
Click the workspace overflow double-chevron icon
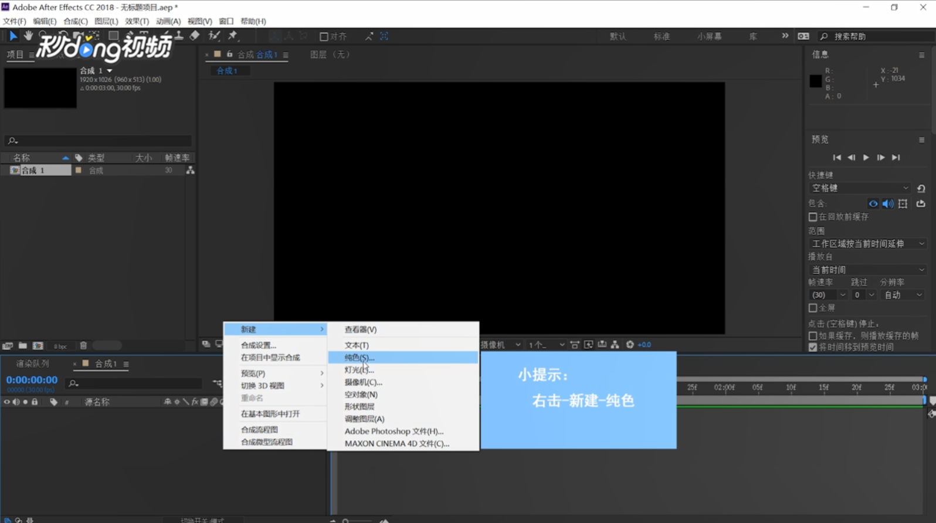[785, 36]
